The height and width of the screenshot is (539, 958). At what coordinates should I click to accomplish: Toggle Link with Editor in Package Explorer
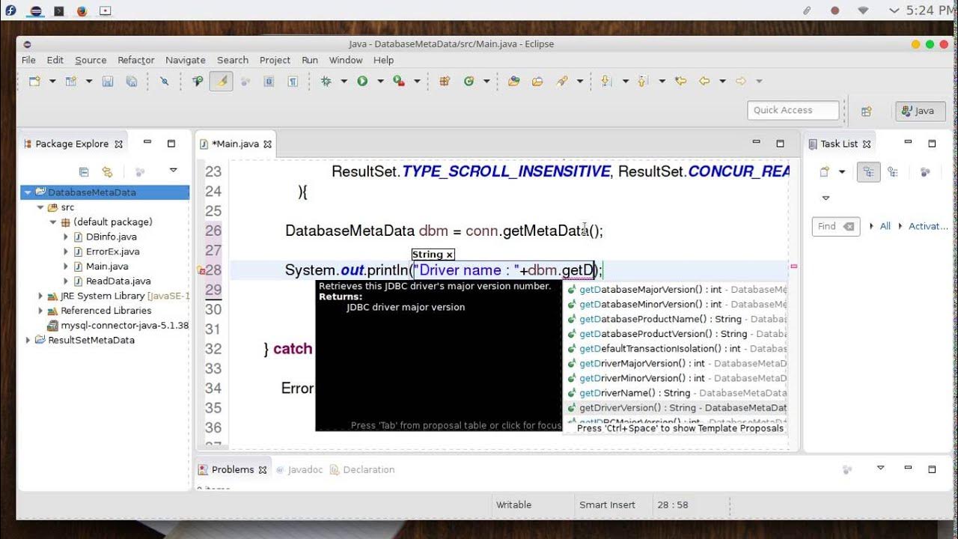click(107, 171)
